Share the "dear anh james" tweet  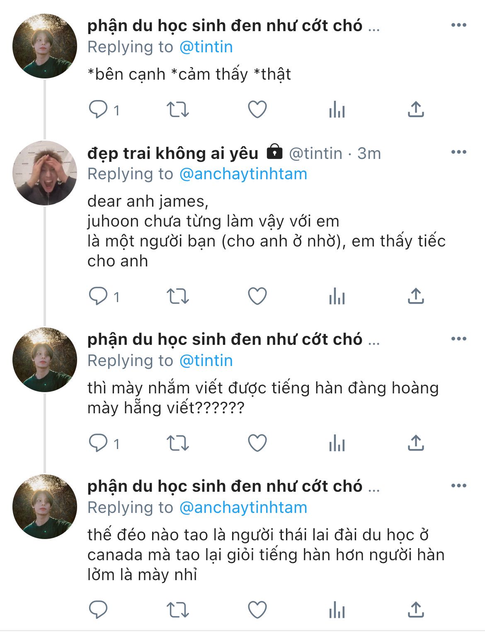(416, 296)
